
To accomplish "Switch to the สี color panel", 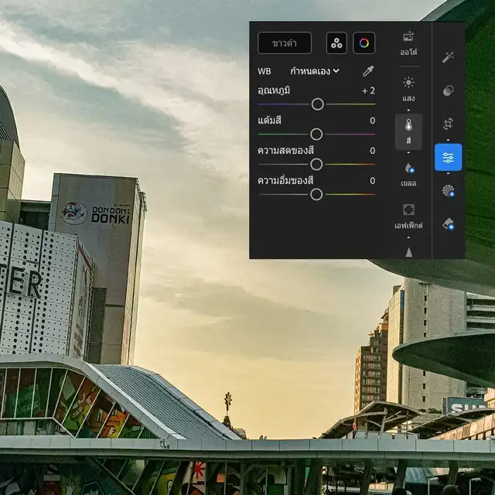I will click(x=408, y=131).
